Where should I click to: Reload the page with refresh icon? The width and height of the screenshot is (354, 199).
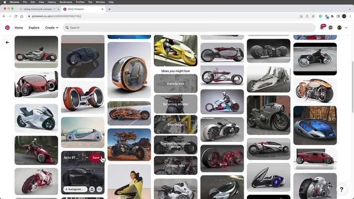click(16, 16)
